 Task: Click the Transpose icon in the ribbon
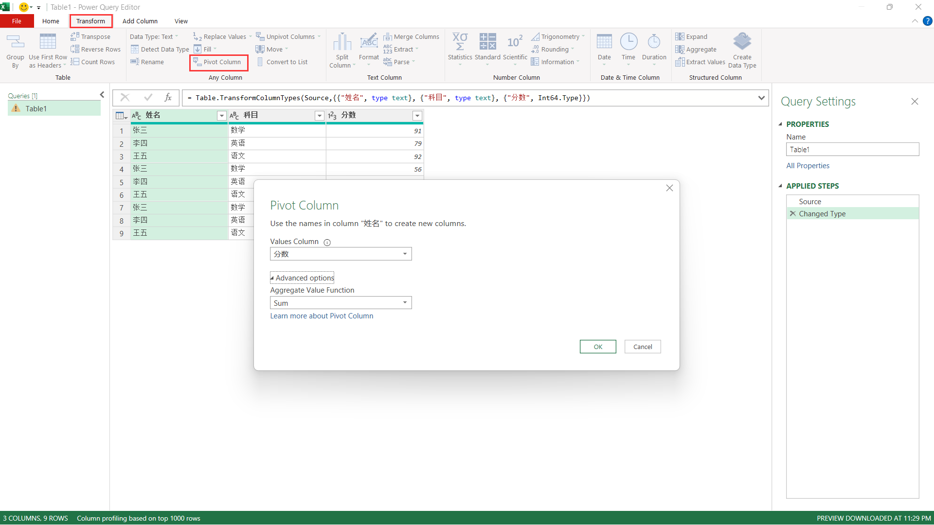click(x=75, y=36)
